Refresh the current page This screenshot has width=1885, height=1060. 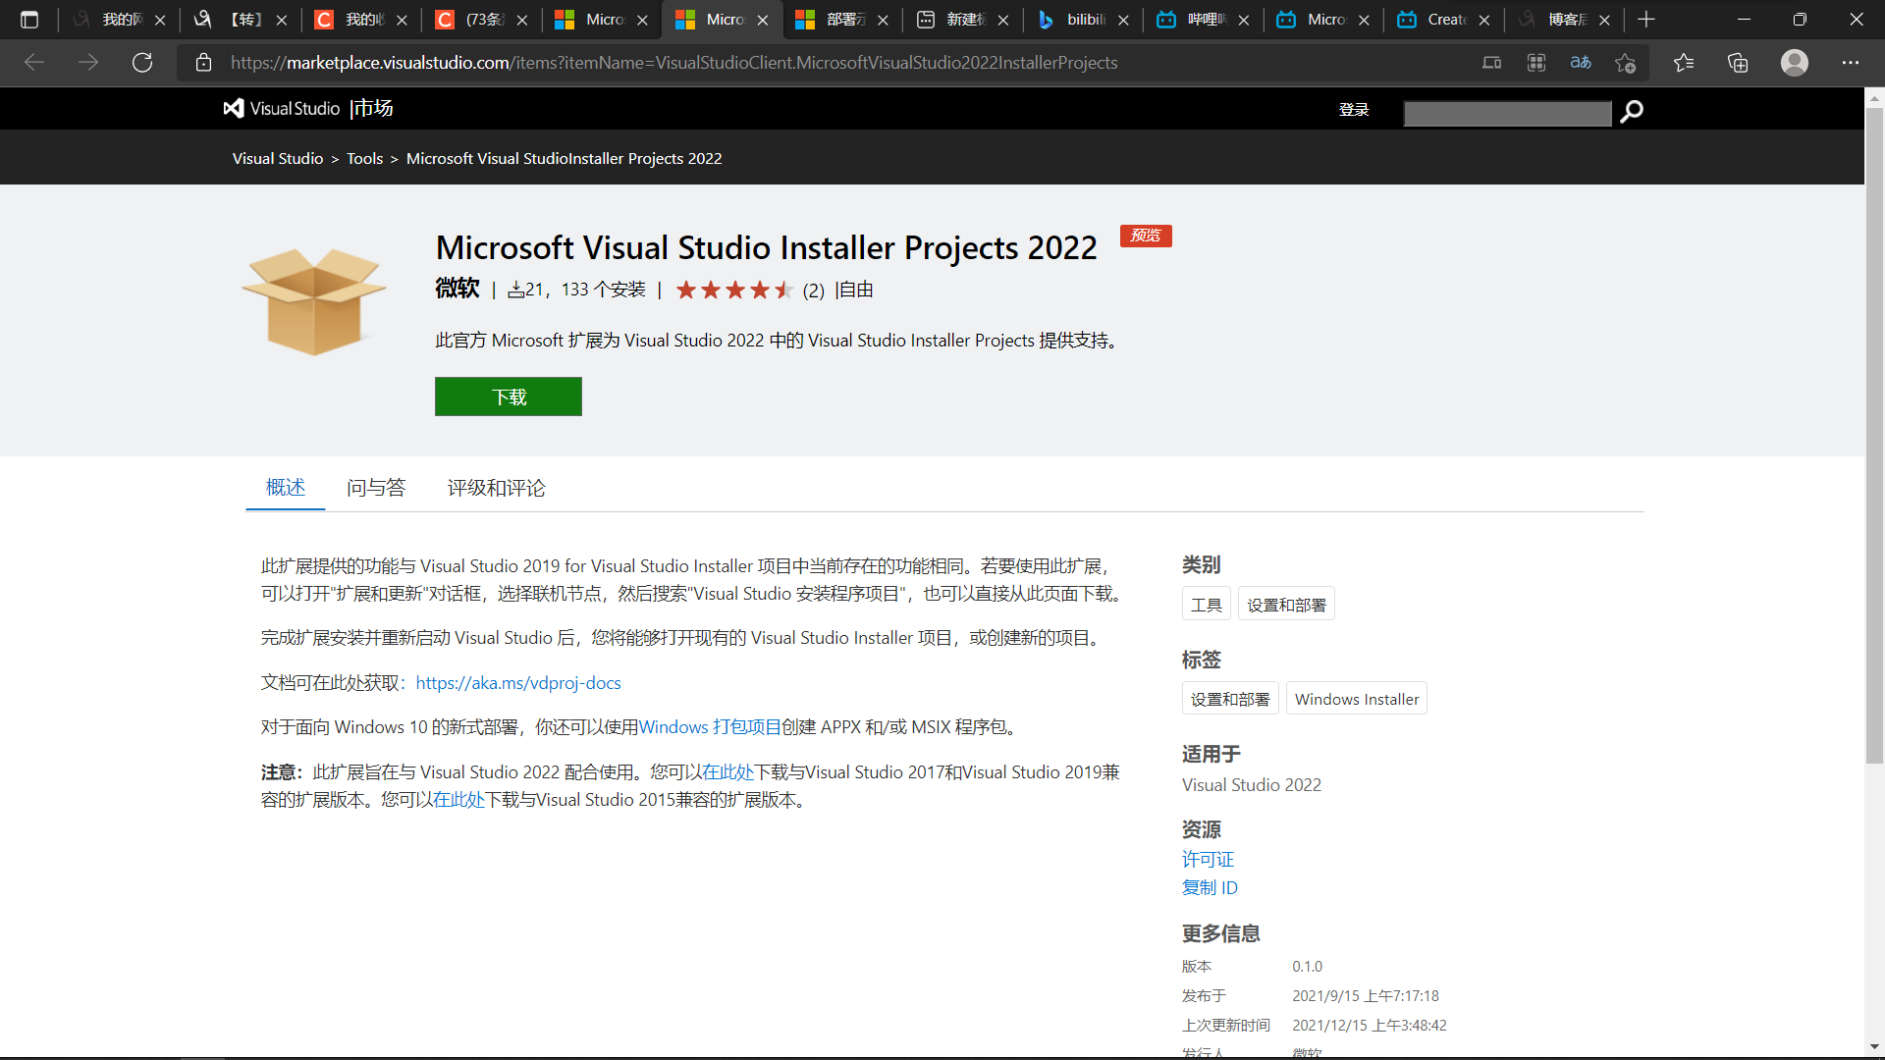tap(141, 62)
